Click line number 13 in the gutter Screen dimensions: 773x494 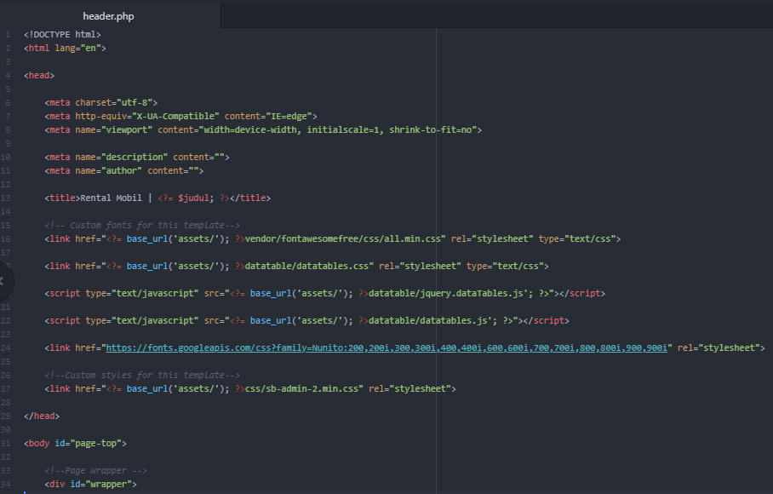point(5,198)
